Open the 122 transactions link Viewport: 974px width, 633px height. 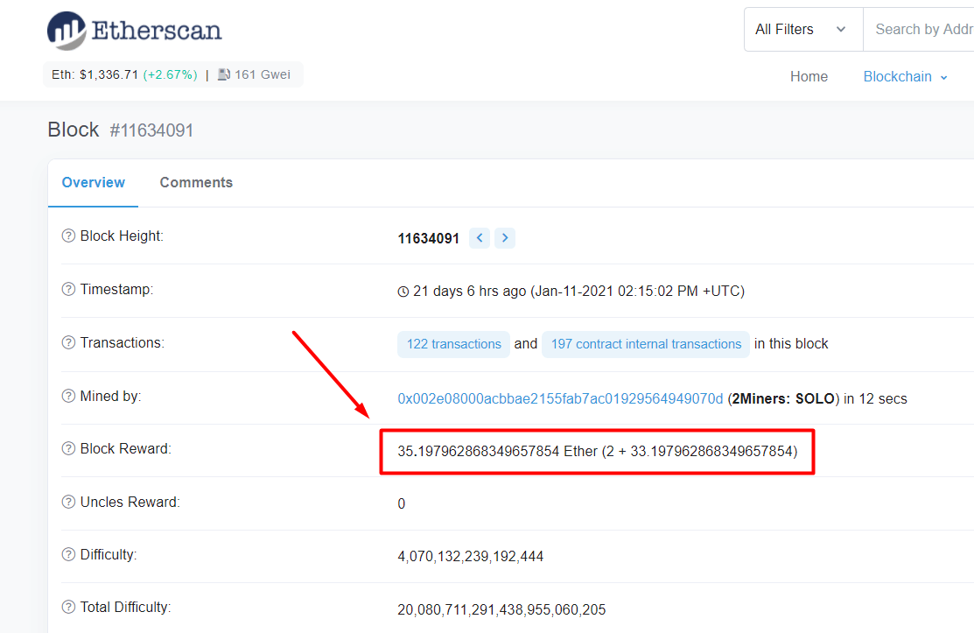pyautogui.click(x=453, y=344)
